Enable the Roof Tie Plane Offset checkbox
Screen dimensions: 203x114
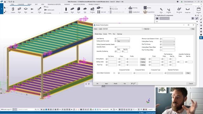[161, 50]
